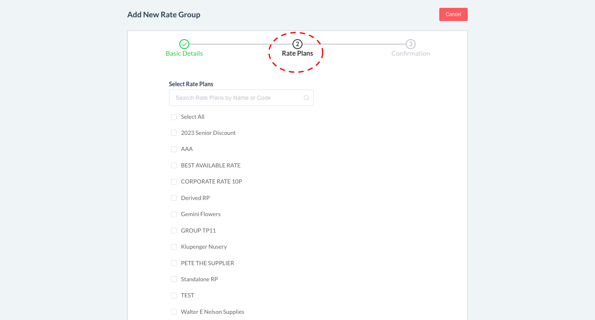This screenshot has width=595, height=320.
Task: Click the step 3 Confirmation circle
Action: click(410, 44)
